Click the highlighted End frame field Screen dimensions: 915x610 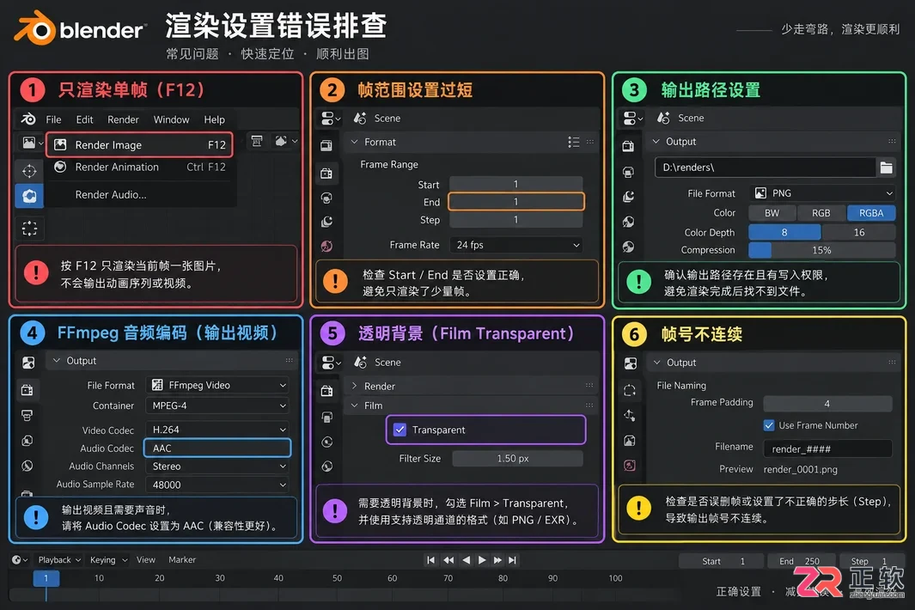515,201
